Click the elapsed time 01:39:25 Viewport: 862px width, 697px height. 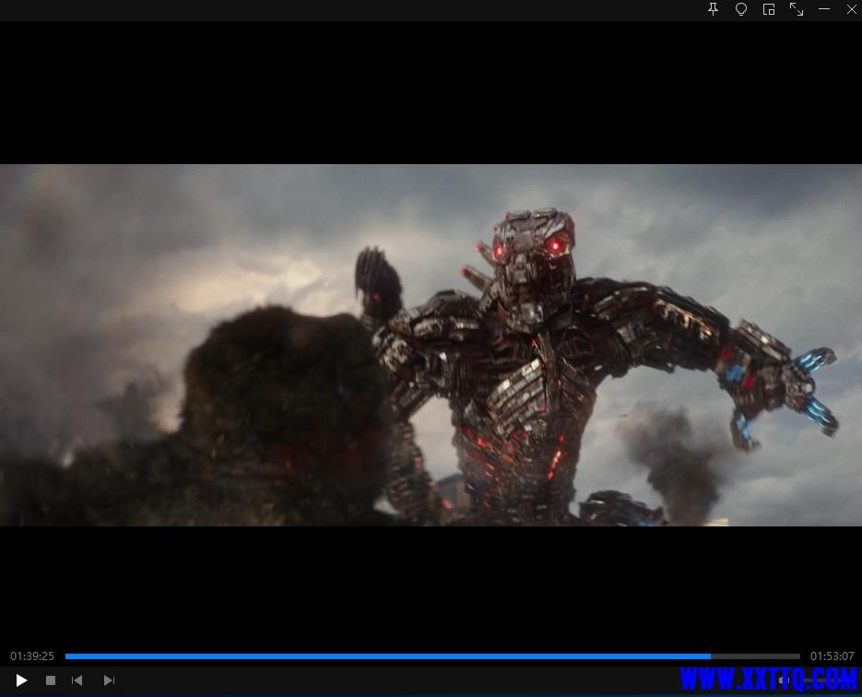point(32,656)
